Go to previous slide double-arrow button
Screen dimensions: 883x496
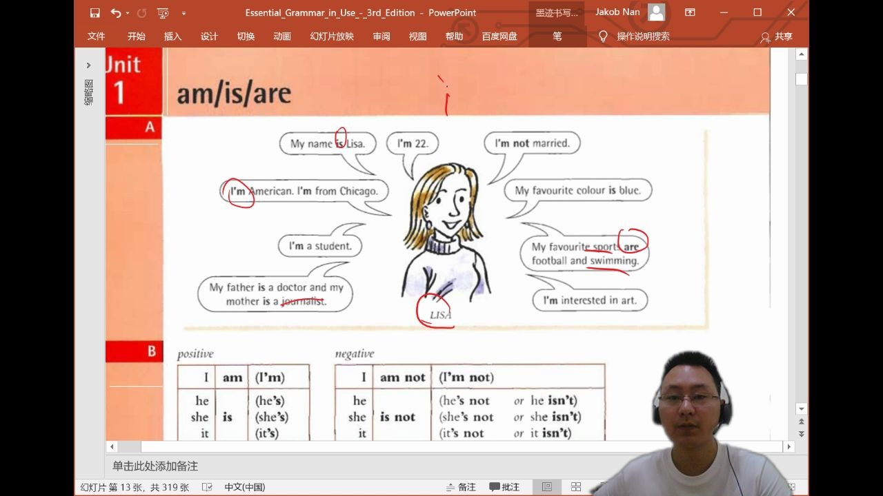point(802,421)
